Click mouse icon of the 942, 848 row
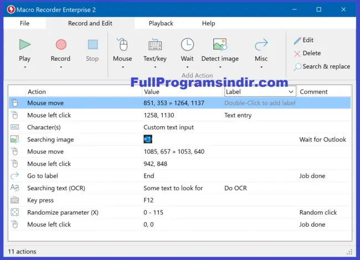 15,164
